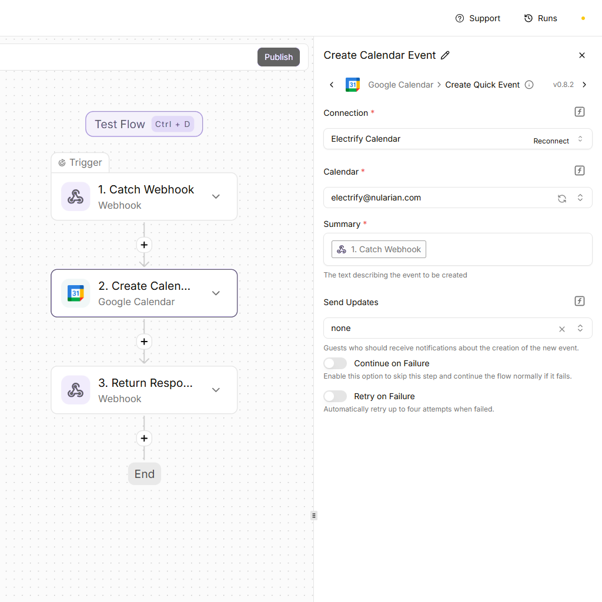Toggle dynamic value icon for Connection
Image resolution: width=602 pixels, height=602 pixels.
[x=579, y=112]
